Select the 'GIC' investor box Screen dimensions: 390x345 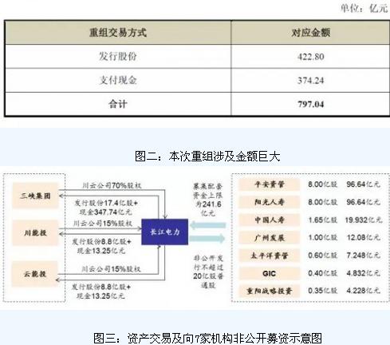270,273
